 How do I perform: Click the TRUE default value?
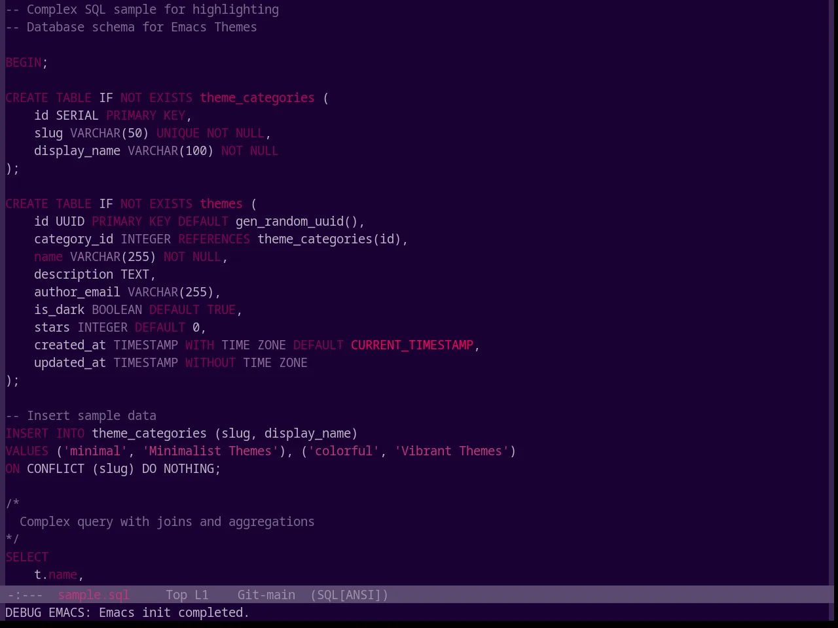pyautogui.click(x=221, y=310)
